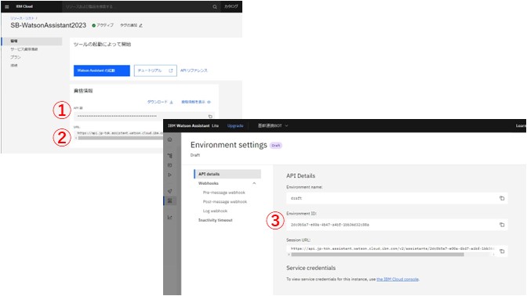Copy the API key with copy icon
This screenshot has height=296, width=527.
point(210,117)
